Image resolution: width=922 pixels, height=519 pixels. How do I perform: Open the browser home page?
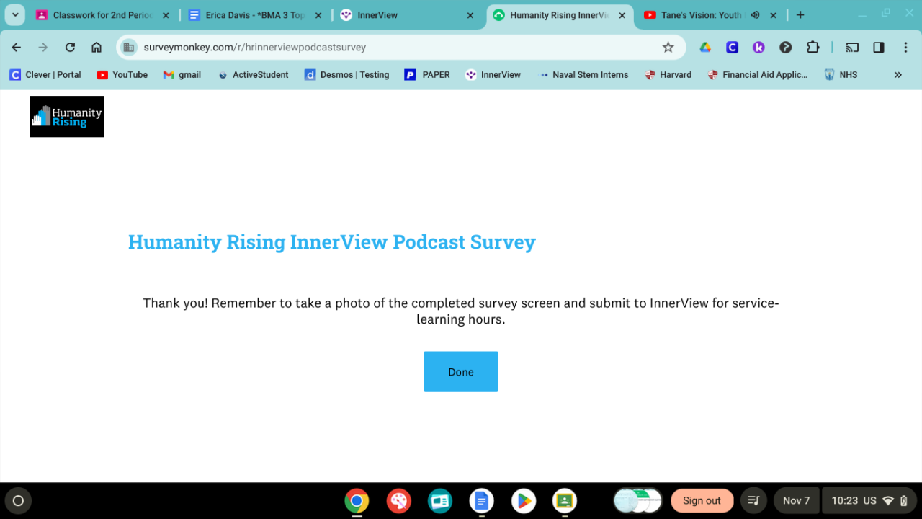[x=97, y=48]
